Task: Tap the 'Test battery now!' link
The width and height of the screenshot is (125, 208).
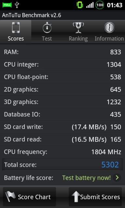Action: point(87,178)
